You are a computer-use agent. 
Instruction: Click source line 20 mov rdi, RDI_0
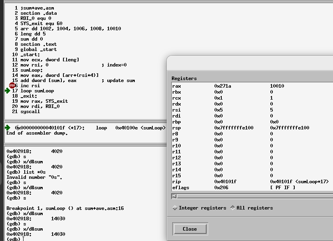point(40,106)
